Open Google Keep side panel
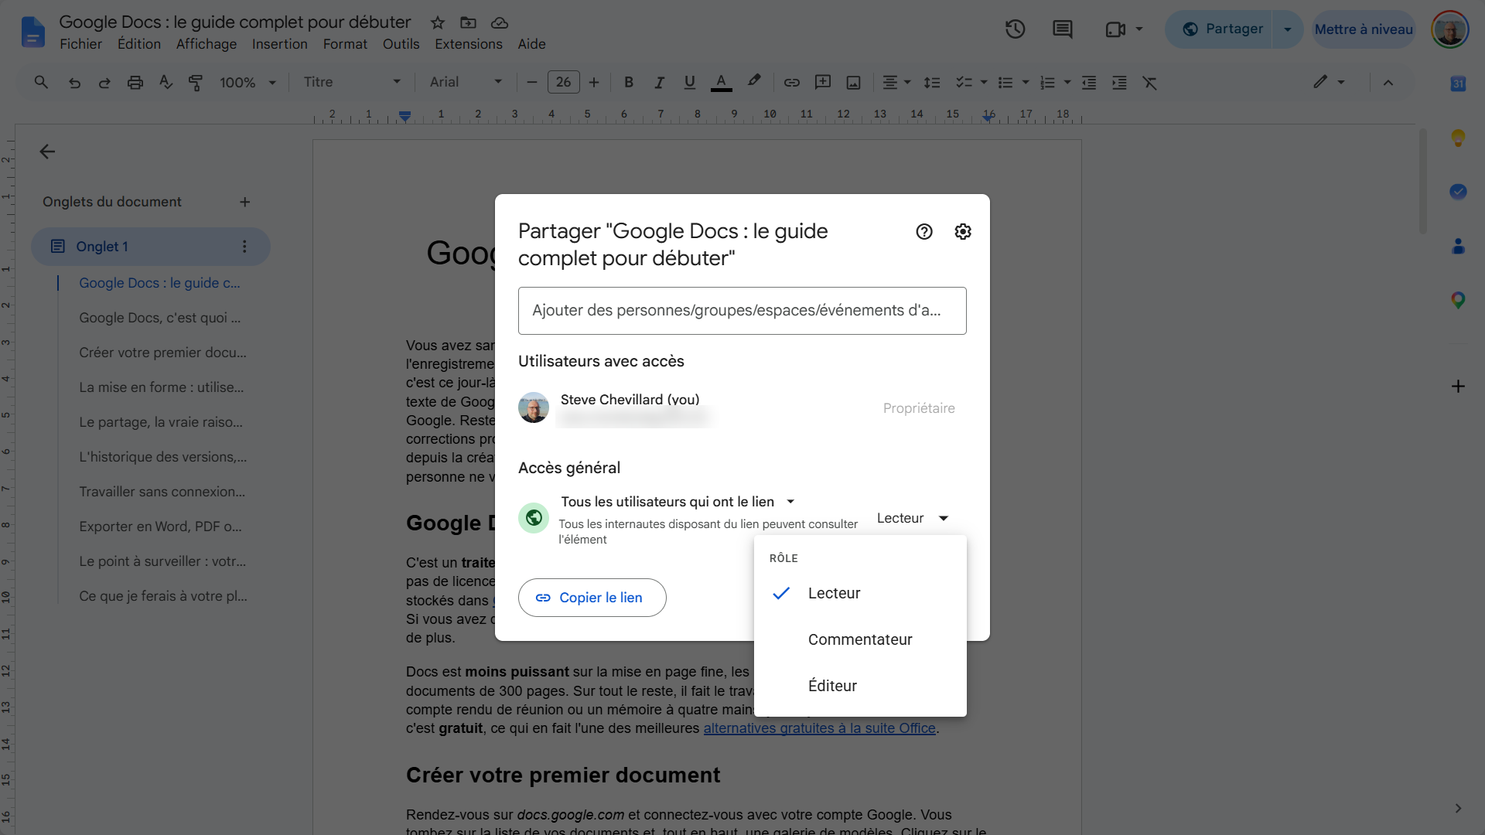1485x835 pixels. click(x=1458, y=138)
